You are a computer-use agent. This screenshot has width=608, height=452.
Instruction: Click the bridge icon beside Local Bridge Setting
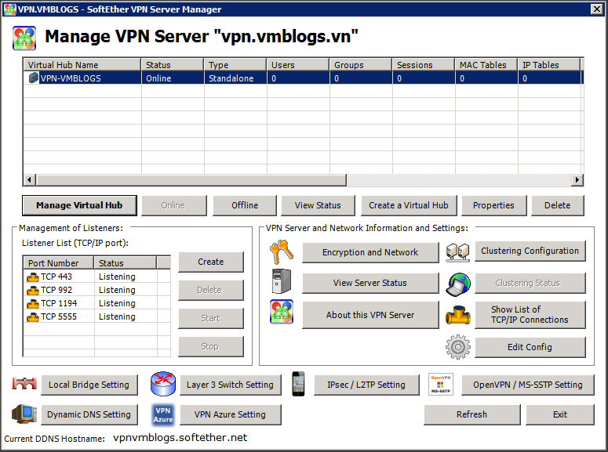click(24, 384)
